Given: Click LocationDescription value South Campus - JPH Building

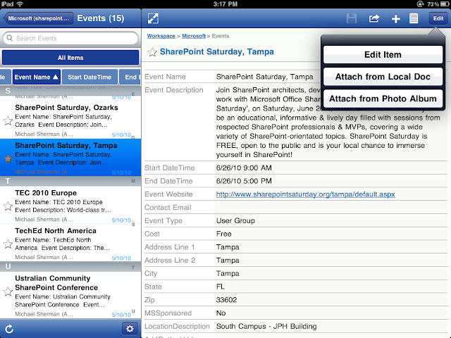Looking at the screenshot, I should coord(266,326).
